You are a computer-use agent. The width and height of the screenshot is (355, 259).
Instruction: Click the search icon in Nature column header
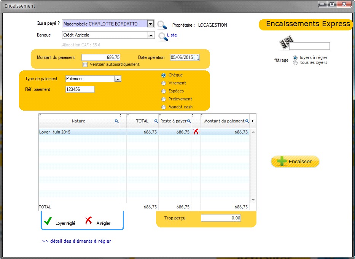click(x=116, y=121)
